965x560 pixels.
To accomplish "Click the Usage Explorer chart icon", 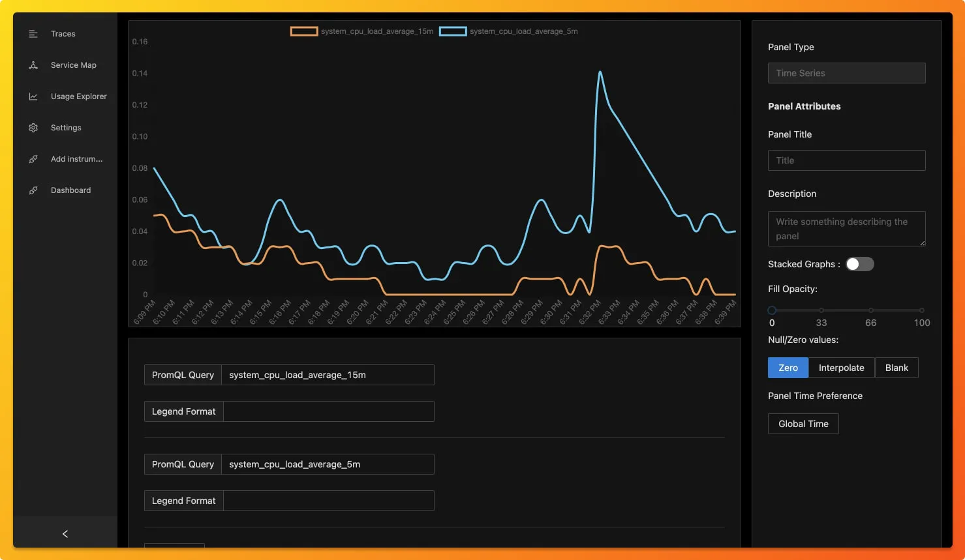I will [33, 96].
